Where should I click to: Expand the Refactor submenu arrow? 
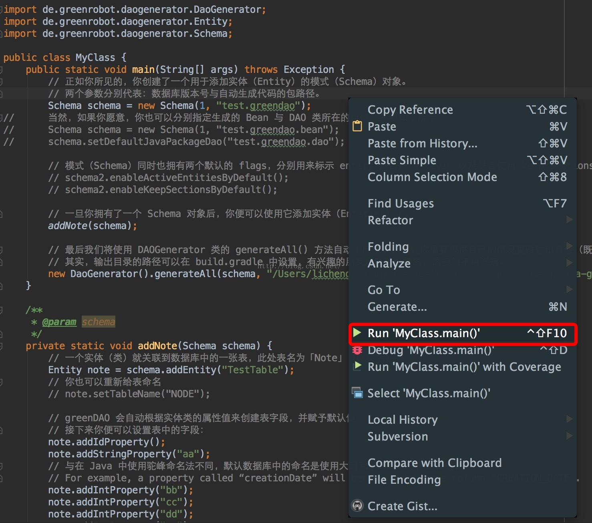(x=569, y=220)
